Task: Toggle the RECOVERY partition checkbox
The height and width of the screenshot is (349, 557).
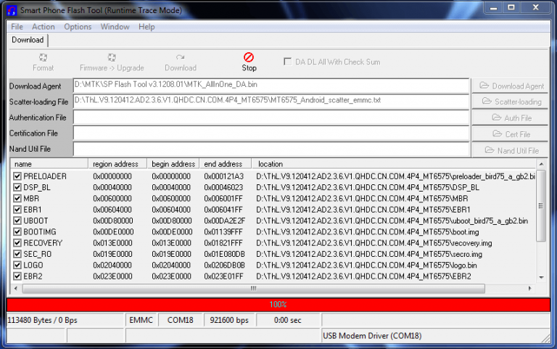Action: pos(17,243)
